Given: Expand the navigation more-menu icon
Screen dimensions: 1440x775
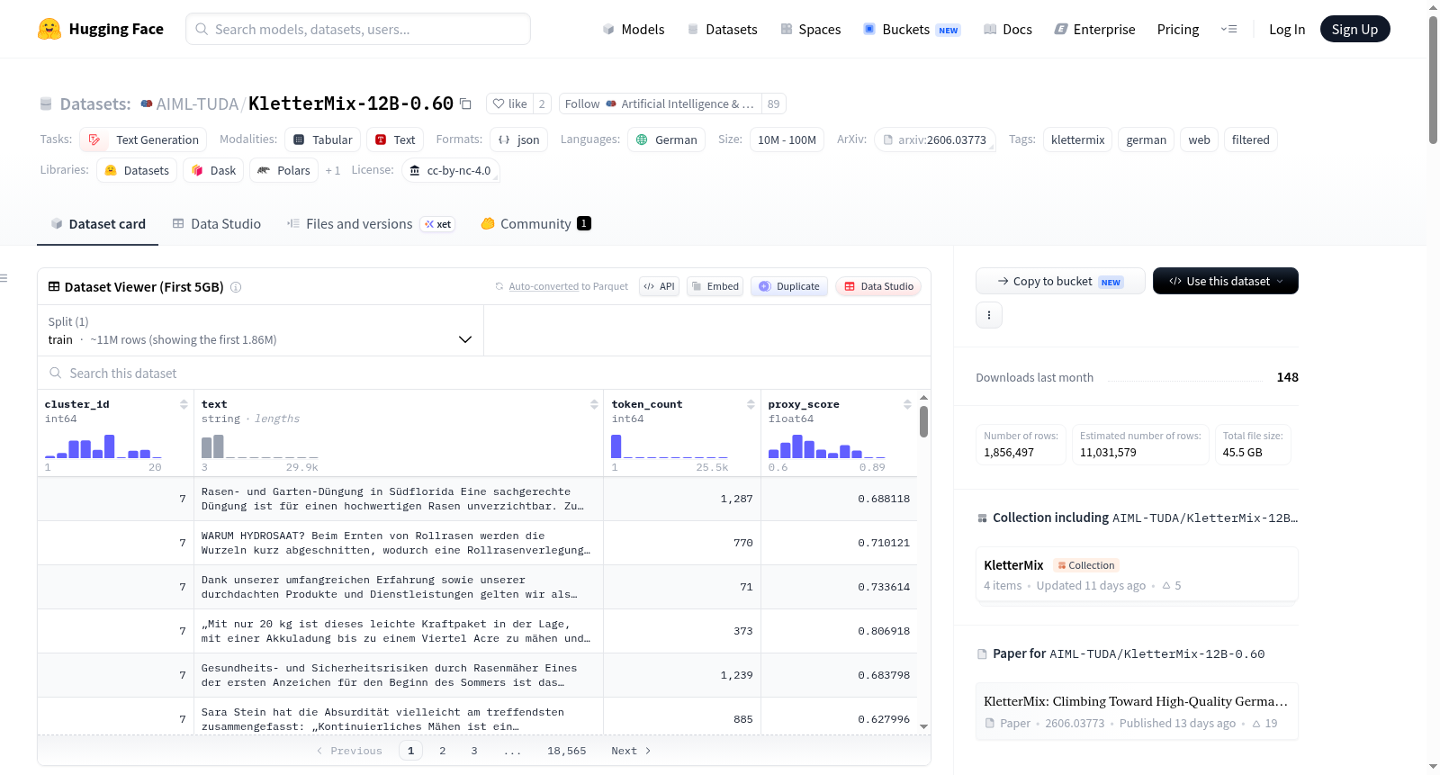Looking at the screenshot, I should tap(1229, 30).
